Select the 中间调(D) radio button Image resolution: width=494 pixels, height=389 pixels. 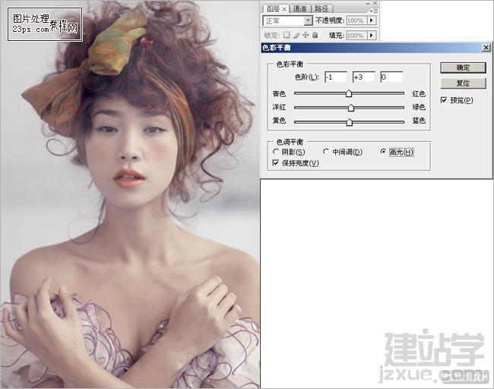click(x=326, y=152)
